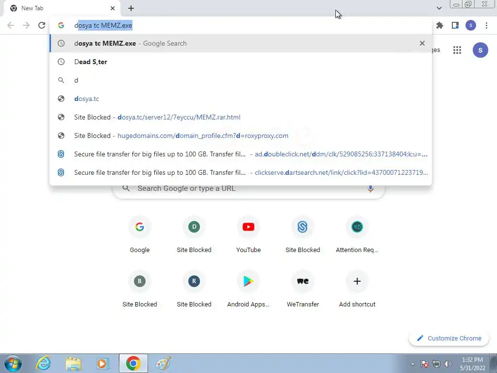Open Windows Media Player from taskbar
The width and height of the screenshot is (497, 373).
click(x=103, y=363)
